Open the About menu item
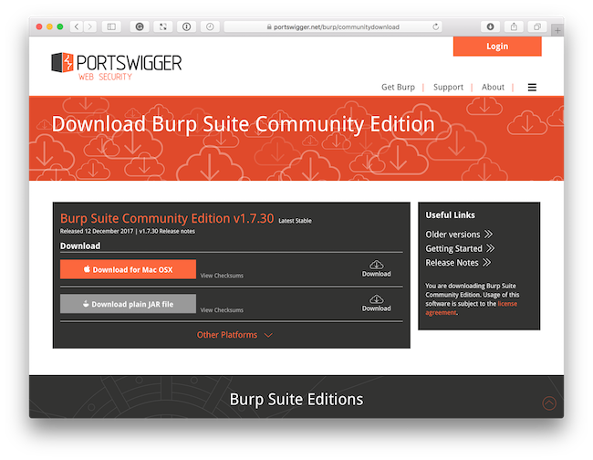This screenshot has height=460, width=593. pos(493,87)
